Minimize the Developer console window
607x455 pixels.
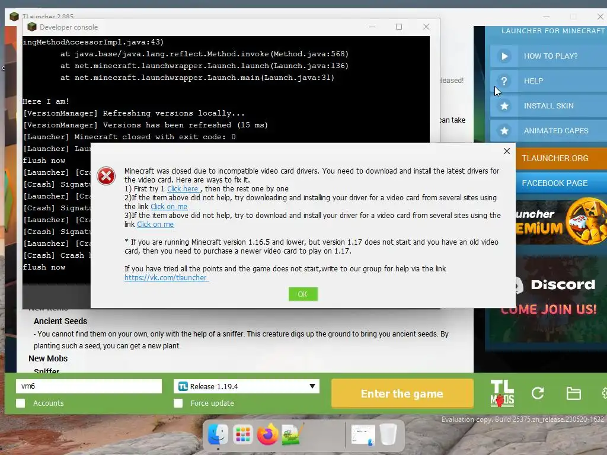[372, 27]
